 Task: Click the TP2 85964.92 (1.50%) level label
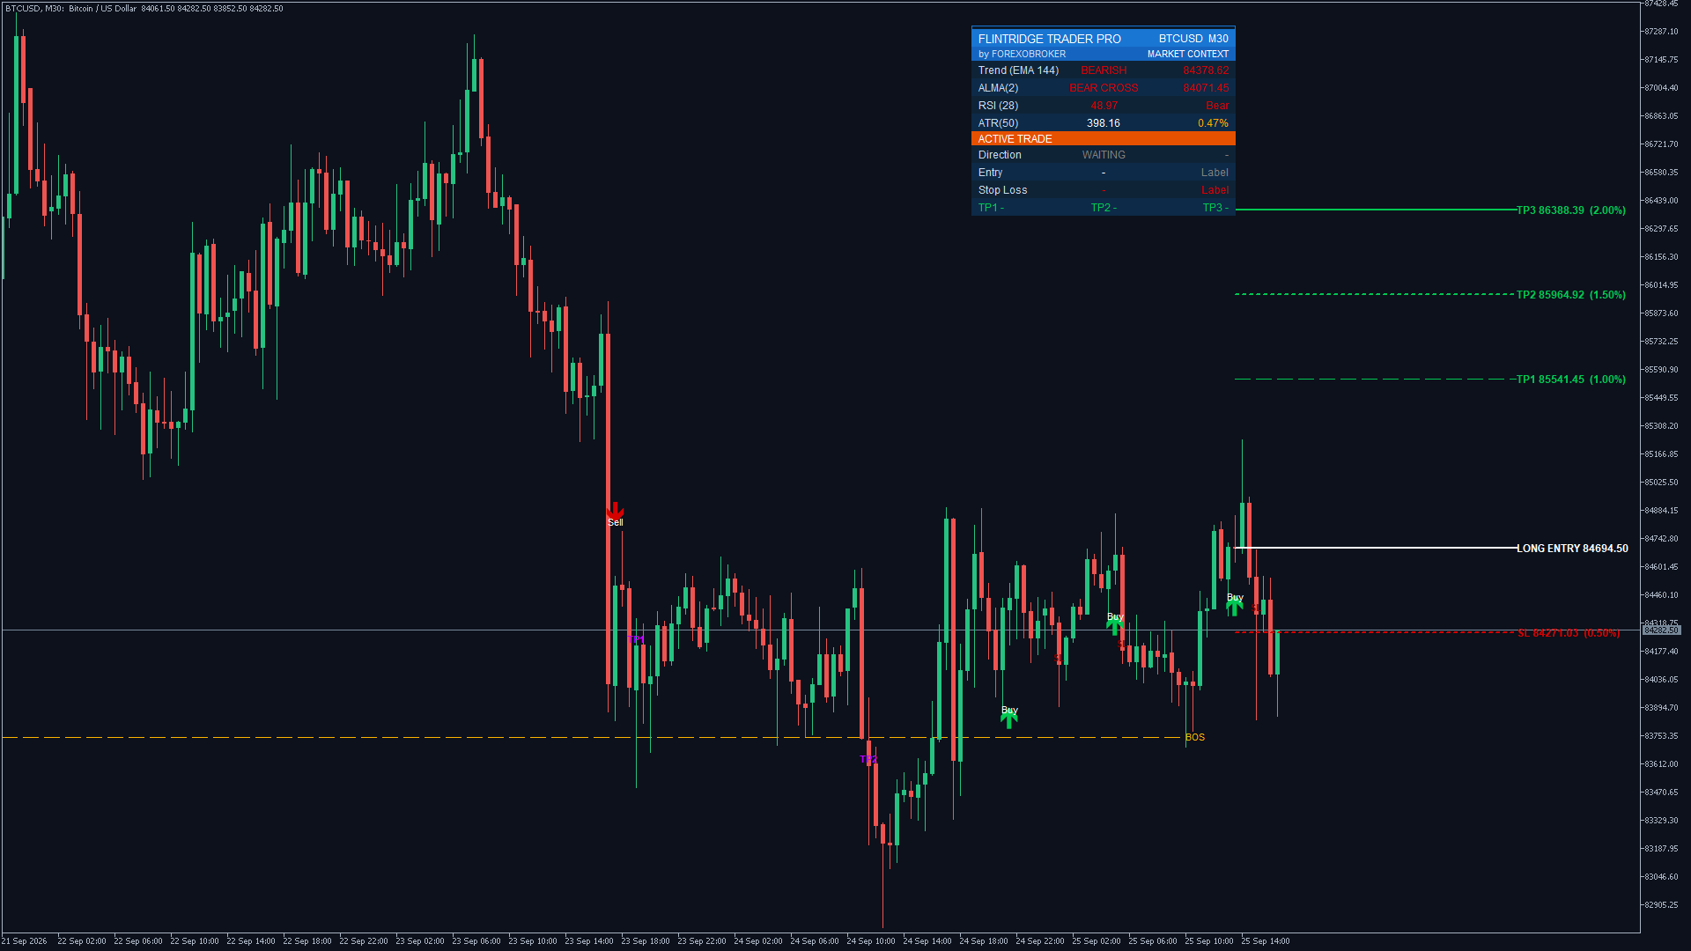click(1571, 295)
